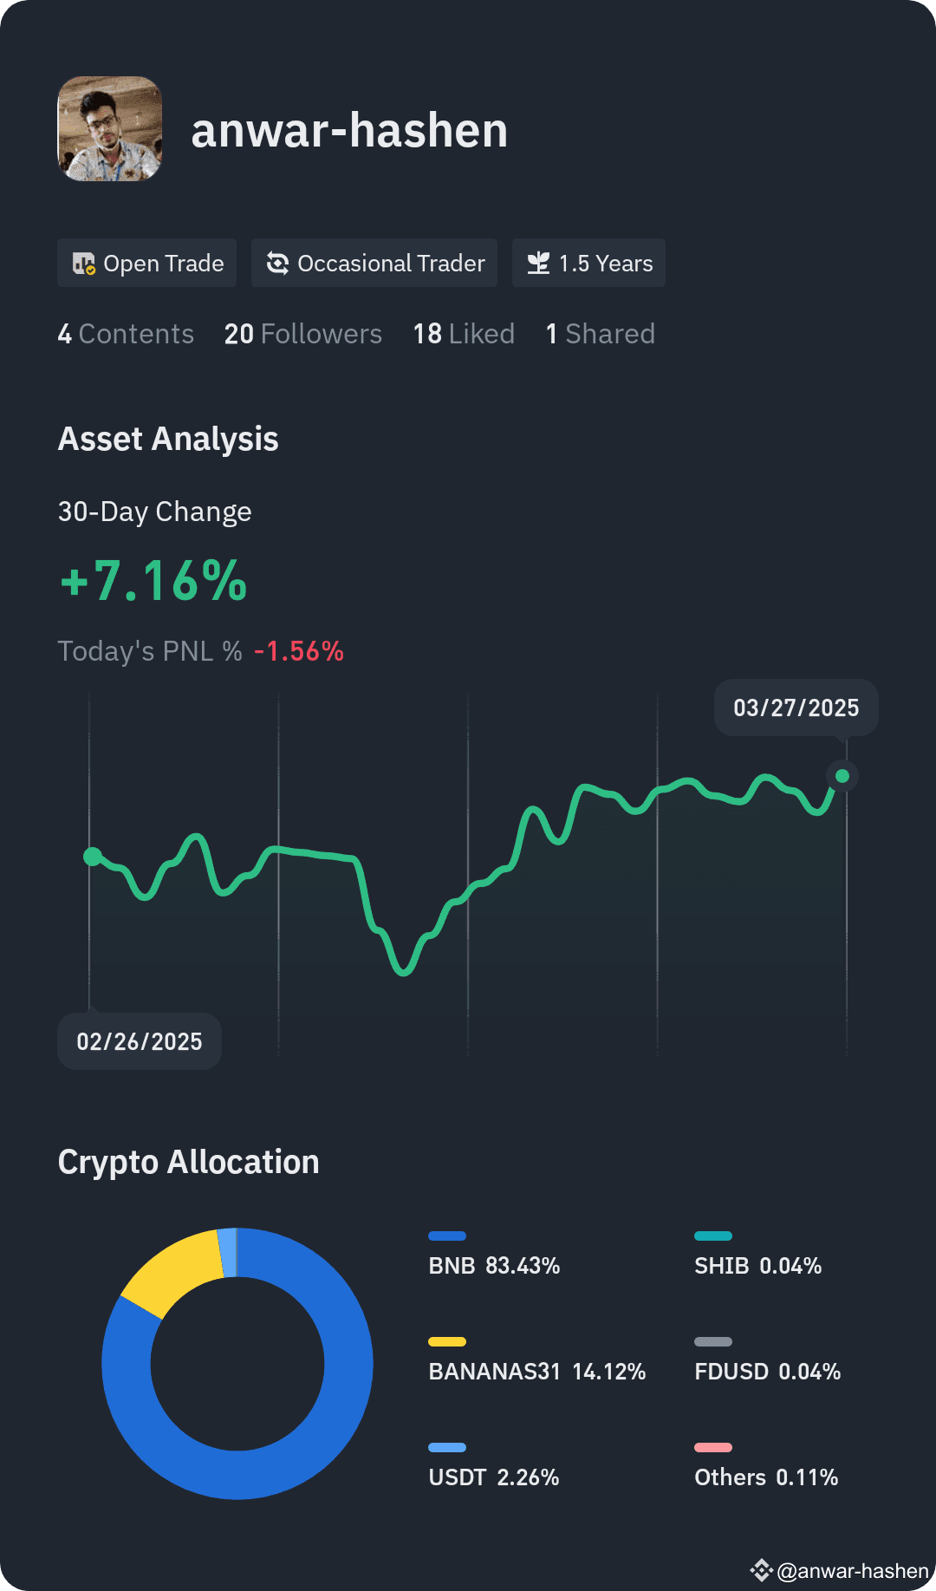Click the BNB blue legend swatch
Image resolution: width=936 pixels, height=1591 pixels.
click(447, 1236)
